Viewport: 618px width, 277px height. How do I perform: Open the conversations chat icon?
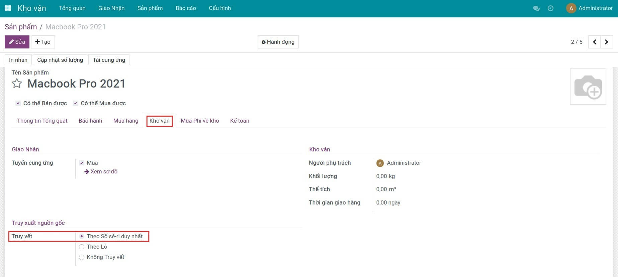pyautogui.click(x=536, y=8)
